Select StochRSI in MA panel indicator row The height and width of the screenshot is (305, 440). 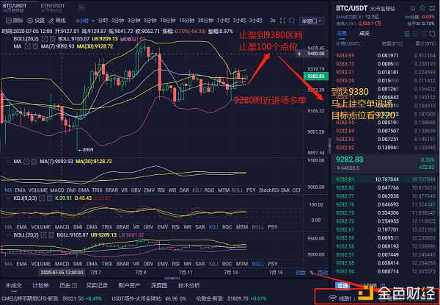click(x=269, y=190)
